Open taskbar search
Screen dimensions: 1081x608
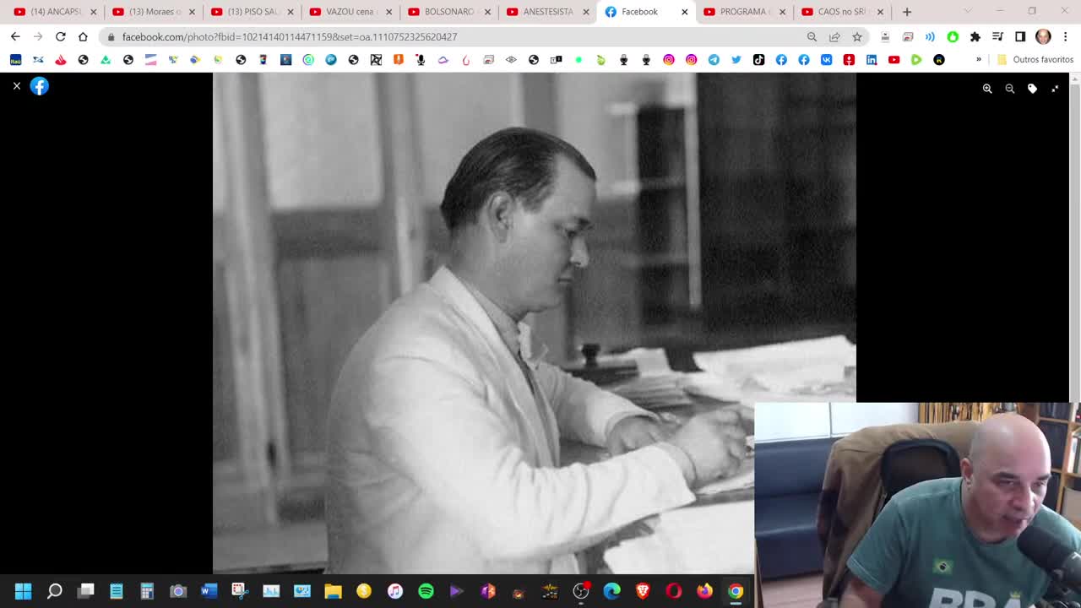[55, 591]
